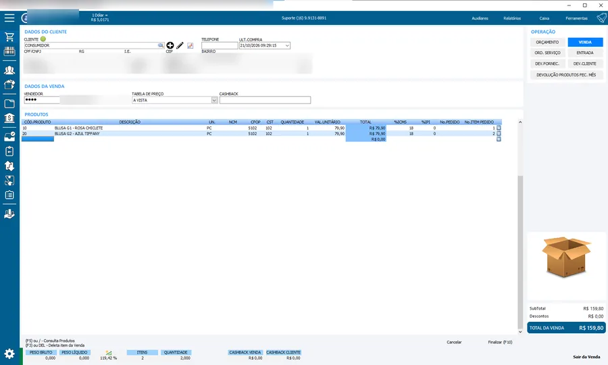Select the Dev.Cliente operation

(585, 64)
